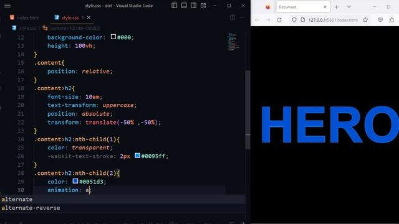Viewport: 399px width, 224px height.
Task: Click the tracking protection shield icon
Action: (x=294, y=20)
